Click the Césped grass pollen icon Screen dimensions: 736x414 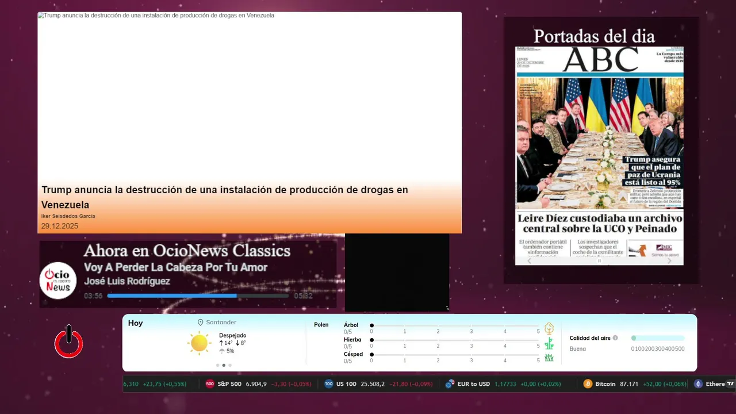(549, 358)
